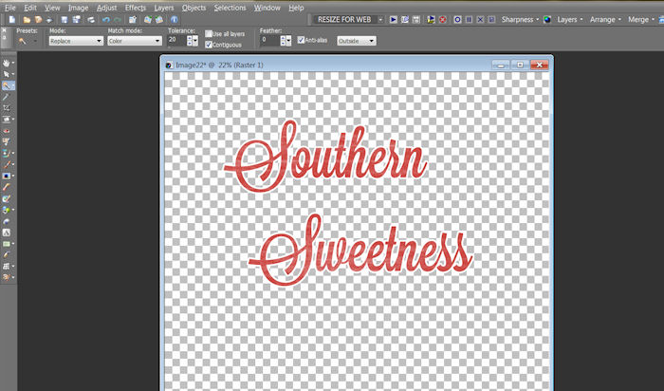The width and height of the screenshot is (664, 391).
Task: Enable the Use all layers checkbox
Action: [209, 34]
